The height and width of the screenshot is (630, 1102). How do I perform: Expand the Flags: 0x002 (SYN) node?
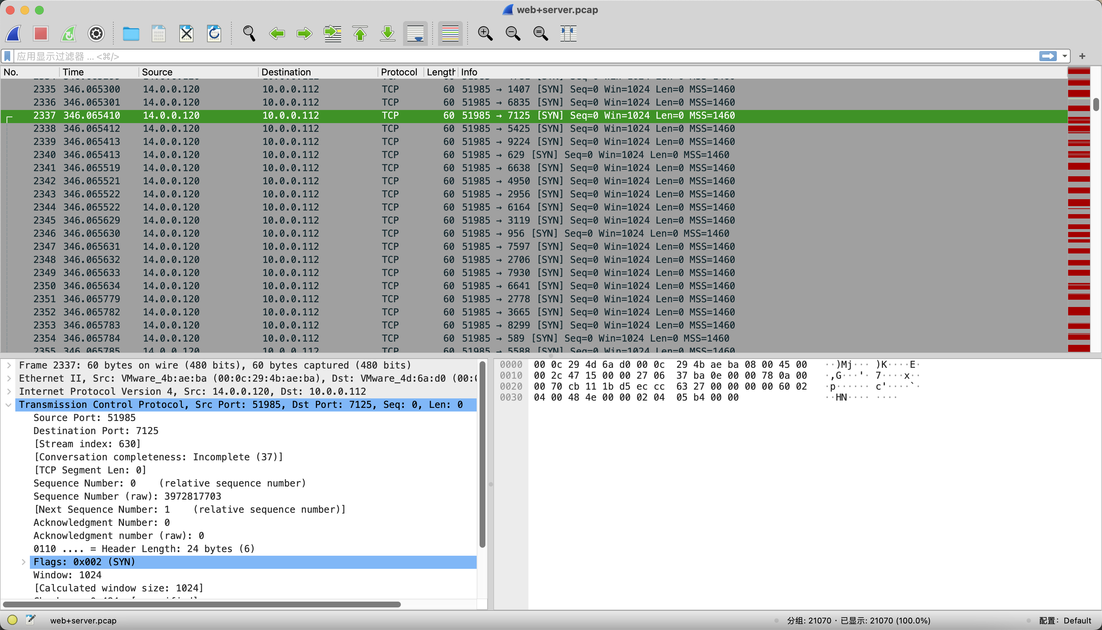pyautogui.click(x=23, y=562)
